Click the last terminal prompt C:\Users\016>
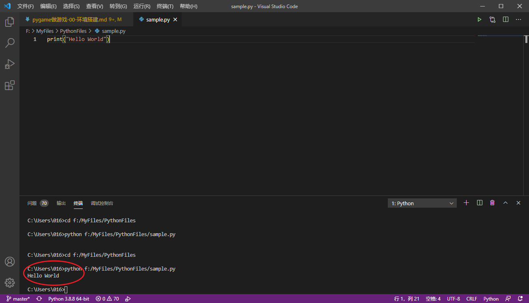Viewport: 529px width, 303px height. [x=46, y=290]
